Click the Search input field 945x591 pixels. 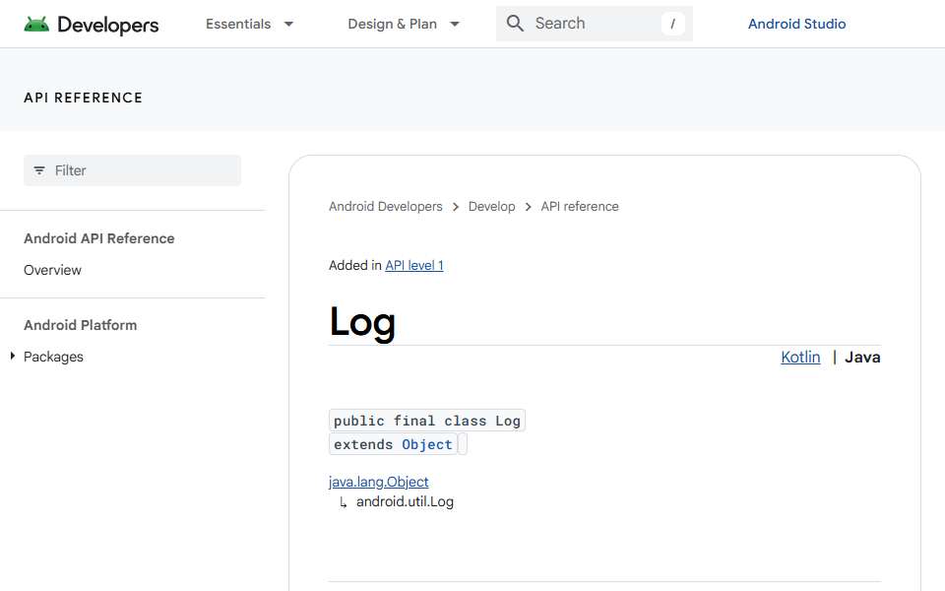[x=595, y=24]
